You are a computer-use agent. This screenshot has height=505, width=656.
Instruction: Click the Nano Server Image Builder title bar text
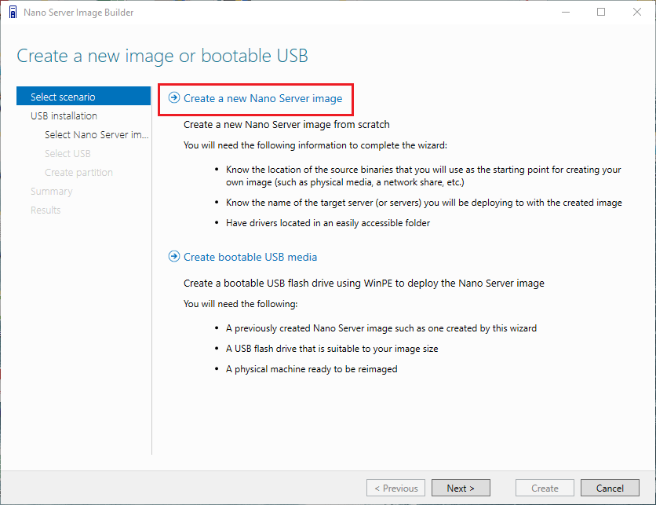(x=78, y=13)
